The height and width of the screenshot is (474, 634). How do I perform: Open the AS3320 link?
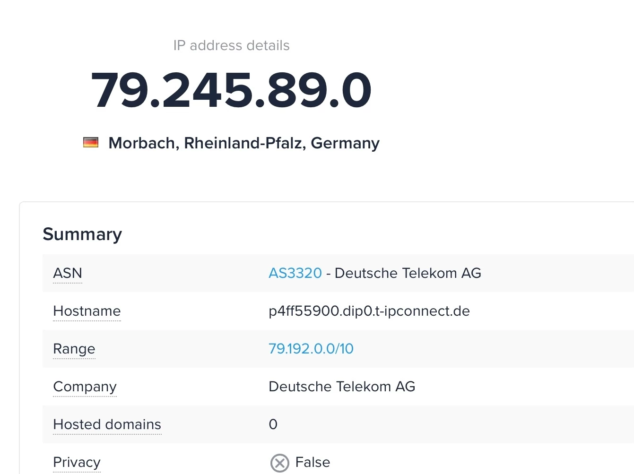pyautogui.click(x=295, y=273)
